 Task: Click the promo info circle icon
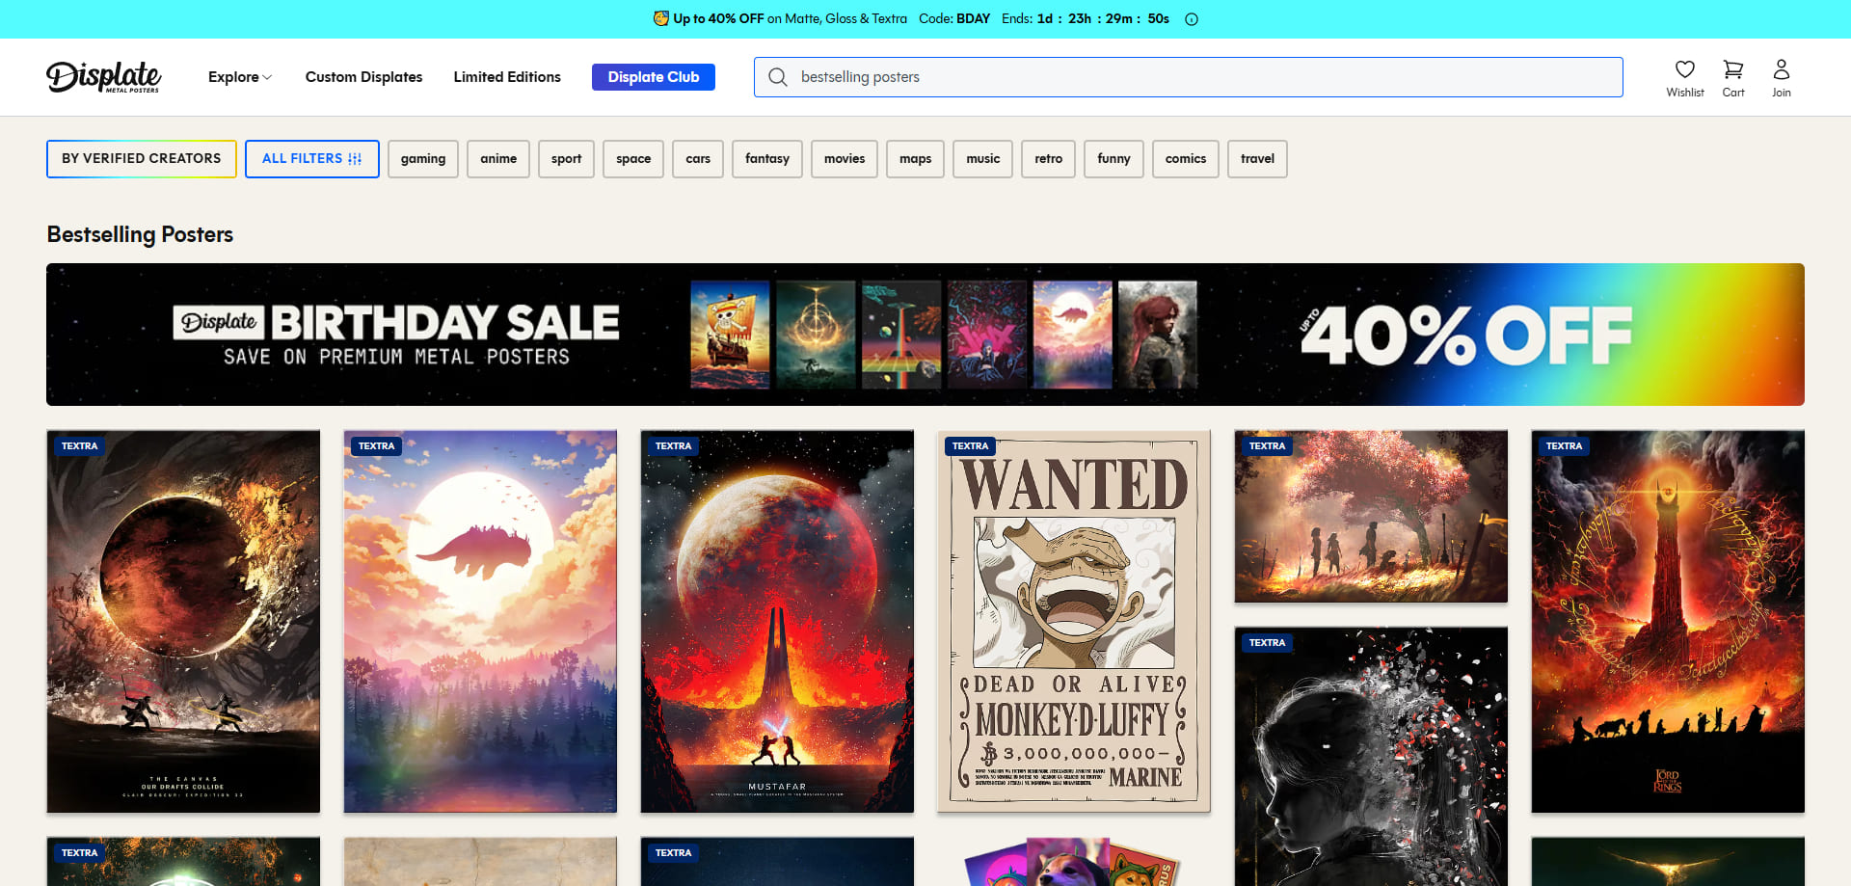click(1192, 19)
